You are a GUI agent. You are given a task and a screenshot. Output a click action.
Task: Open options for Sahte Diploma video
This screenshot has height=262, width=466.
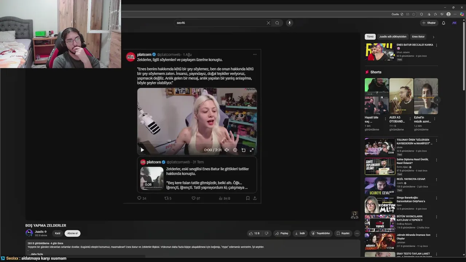[x=437, y=160]
